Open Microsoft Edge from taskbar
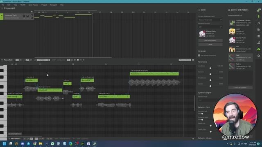This screenshot has width=262, height=147. (70, 144)
